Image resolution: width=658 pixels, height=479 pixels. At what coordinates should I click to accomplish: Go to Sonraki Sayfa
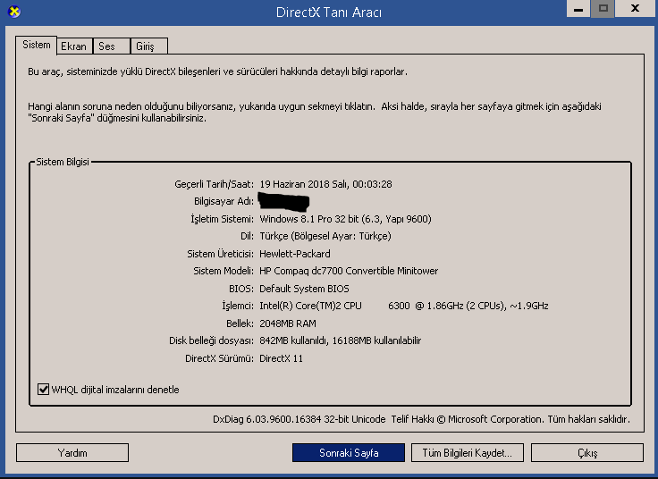click(349, 453)
